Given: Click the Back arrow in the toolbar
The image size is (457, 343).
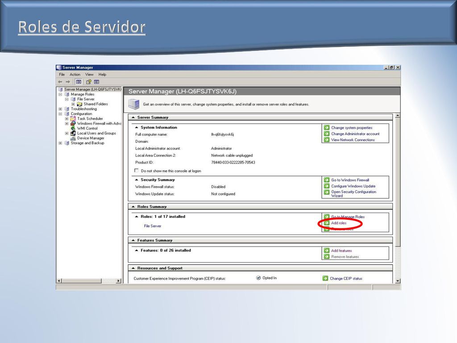Looking at the screenshot, I should tap(60, 82).
